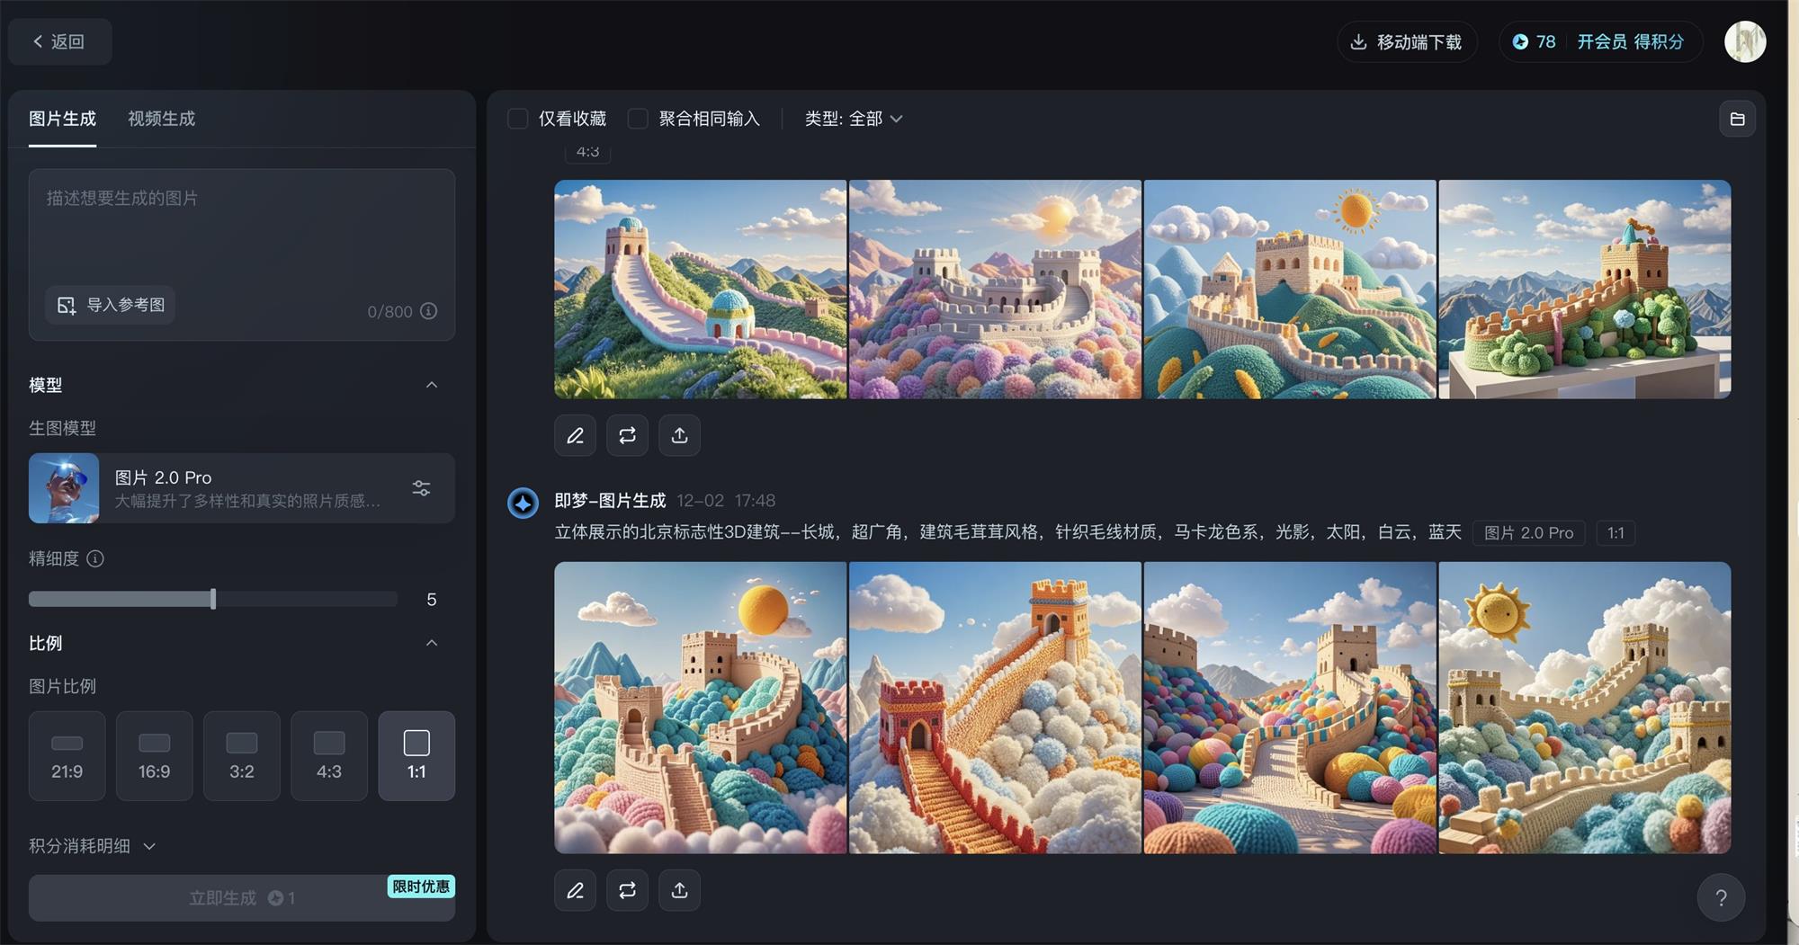Enable the 聚合相同输入 checkbox
Image resolution: width=1799 pixels, height=945 pixels.
pyautogui.click(x=638, y=119)
